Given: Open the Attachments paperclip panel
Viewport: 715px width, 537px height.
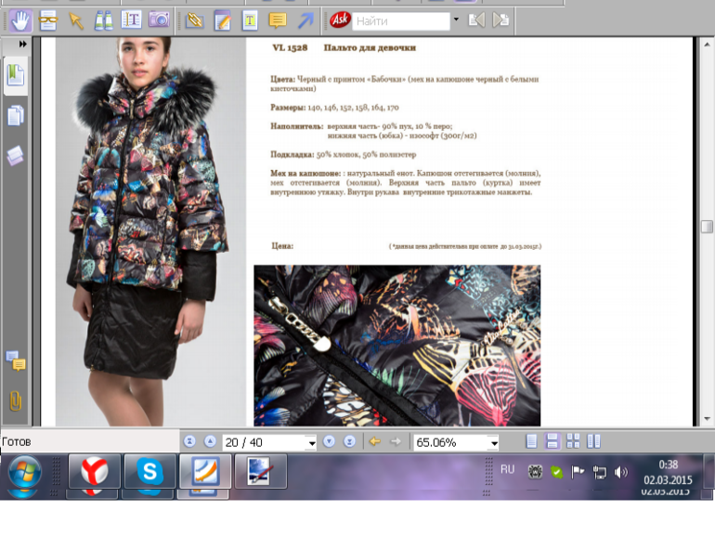Looking at the screenshot, I should pyautogui.click(x=16, y=400).
